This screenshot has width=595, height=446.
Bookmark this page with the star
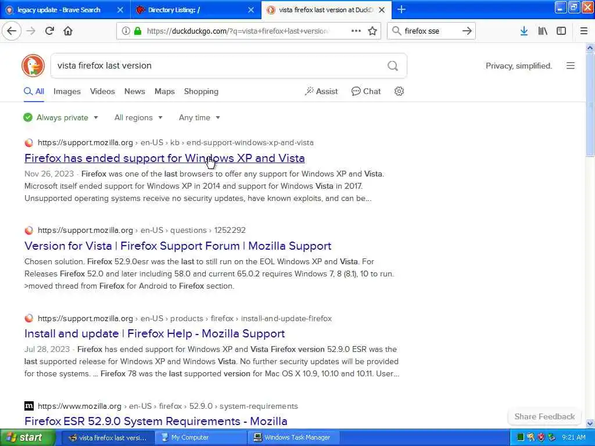pos(372,31)
